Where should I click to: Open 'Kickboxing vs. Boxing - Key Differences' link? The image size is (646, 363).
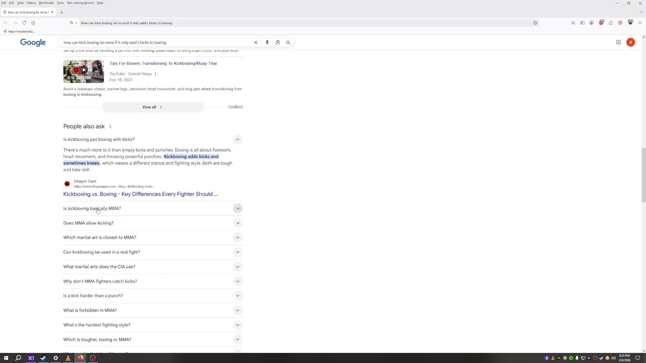click(140, 194)
